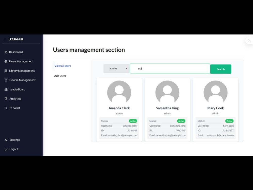Select the Add users tab
This screenshot has height=190, width=253.
(x=60, y=76)
